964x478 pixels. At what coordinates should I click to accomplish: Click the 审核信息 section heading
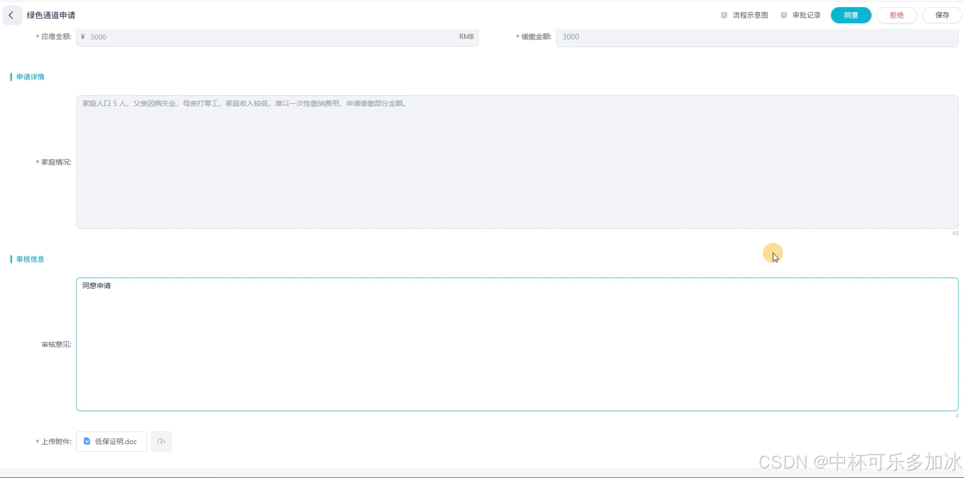30,259
